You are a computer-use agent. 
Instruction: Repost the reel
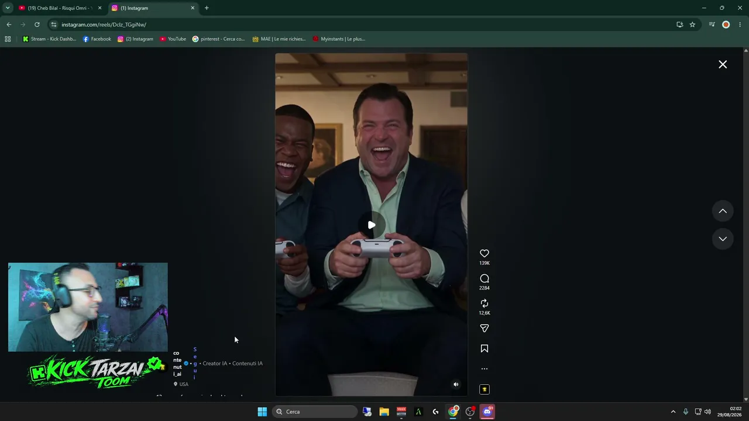tap(484, 303)
